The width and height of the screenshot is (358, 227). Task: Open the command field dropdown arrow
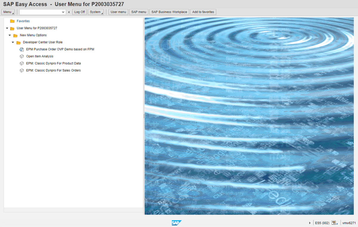63,12
